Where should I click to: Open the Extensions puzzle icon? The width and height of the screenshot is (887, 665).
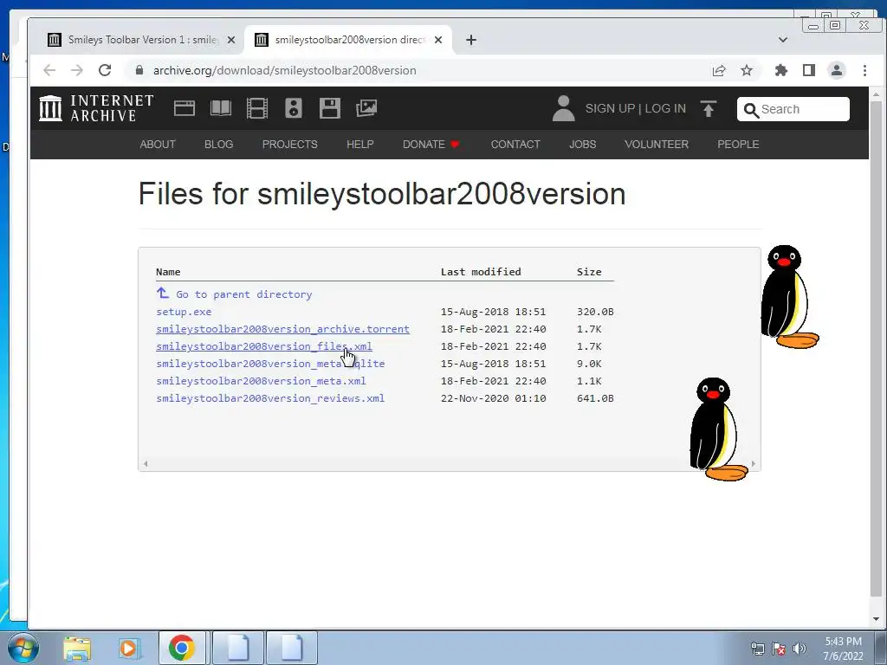781,70
